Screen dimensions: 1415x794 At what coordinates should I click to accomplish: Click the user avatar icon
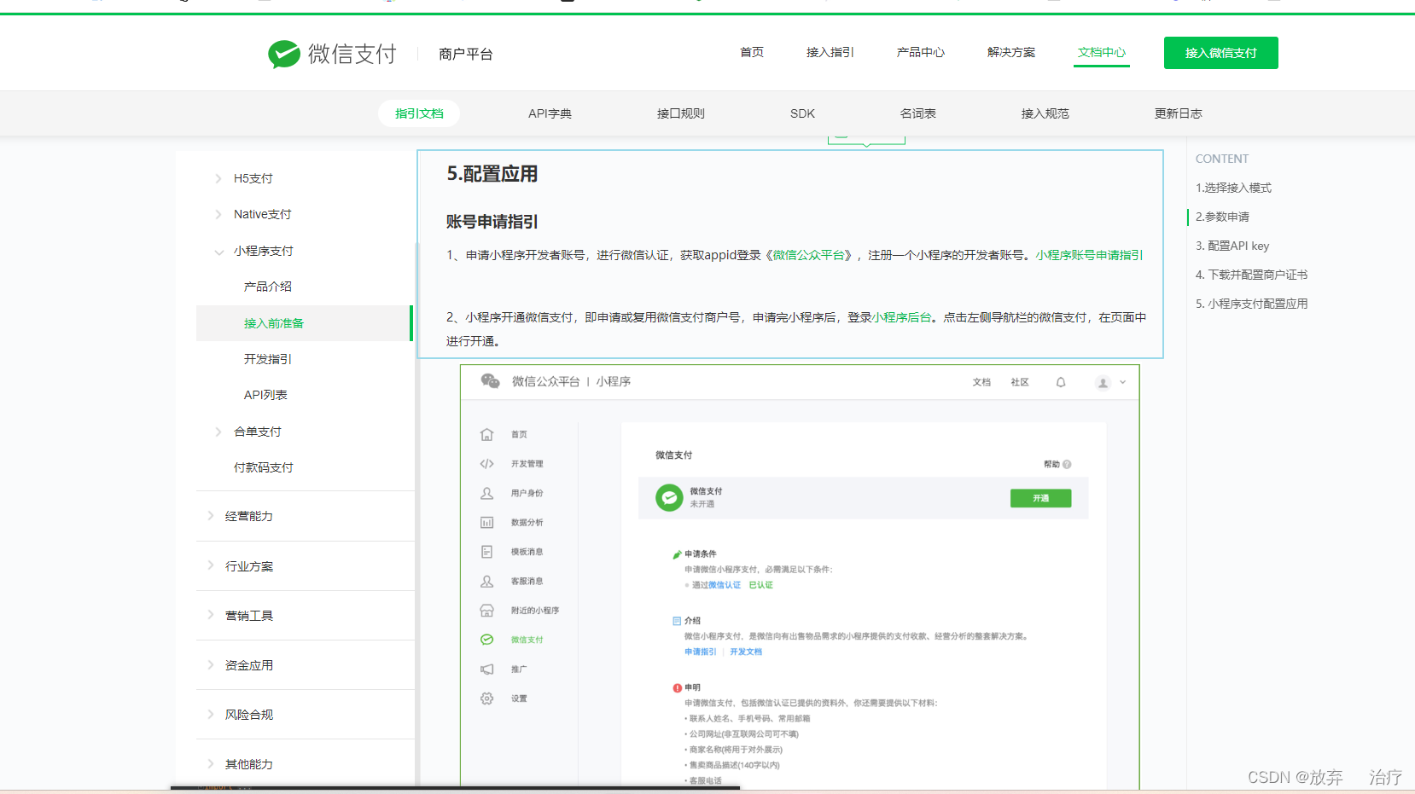point(1103,382)
